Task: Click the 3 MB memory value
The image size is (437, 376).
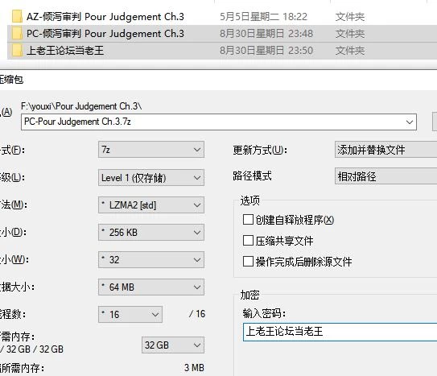Action: tap(194, 368)
